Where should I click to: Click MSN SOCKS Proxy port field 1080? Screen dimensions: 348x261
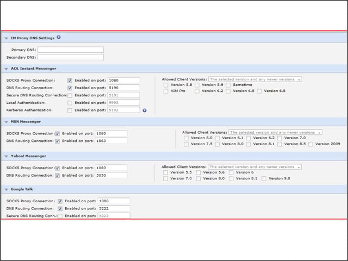111,133
